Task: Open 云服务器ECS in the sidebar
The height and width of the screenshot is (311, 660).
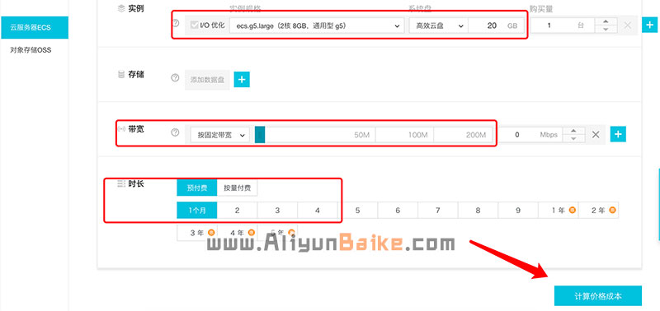Action: point(34,28)
